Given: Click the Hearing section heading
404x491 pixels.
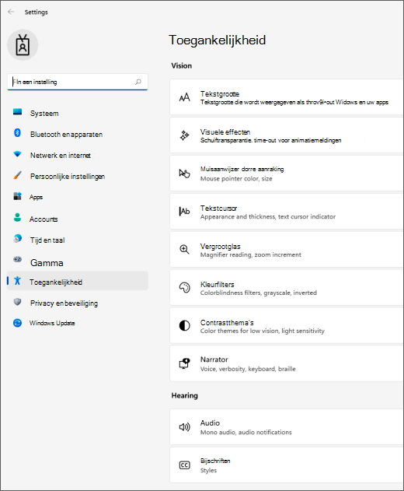Looking at the screenshot, I should (x=184, y=395).
